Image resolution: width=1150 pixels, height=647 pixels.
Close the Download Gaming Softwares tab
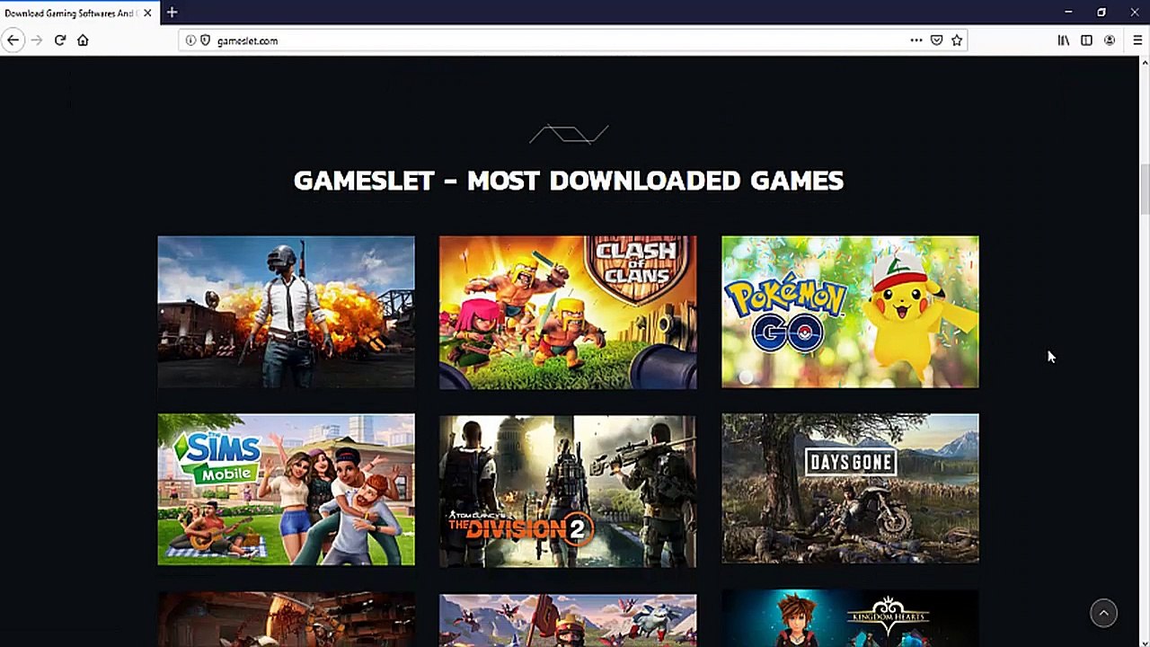coord(147,13)
